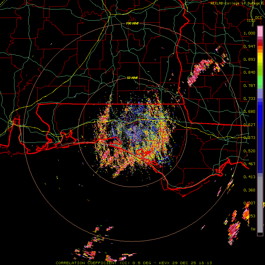Click the 50 NMI range ring label
This screenshot has height=265, width=265.
[x=132, y=78]
